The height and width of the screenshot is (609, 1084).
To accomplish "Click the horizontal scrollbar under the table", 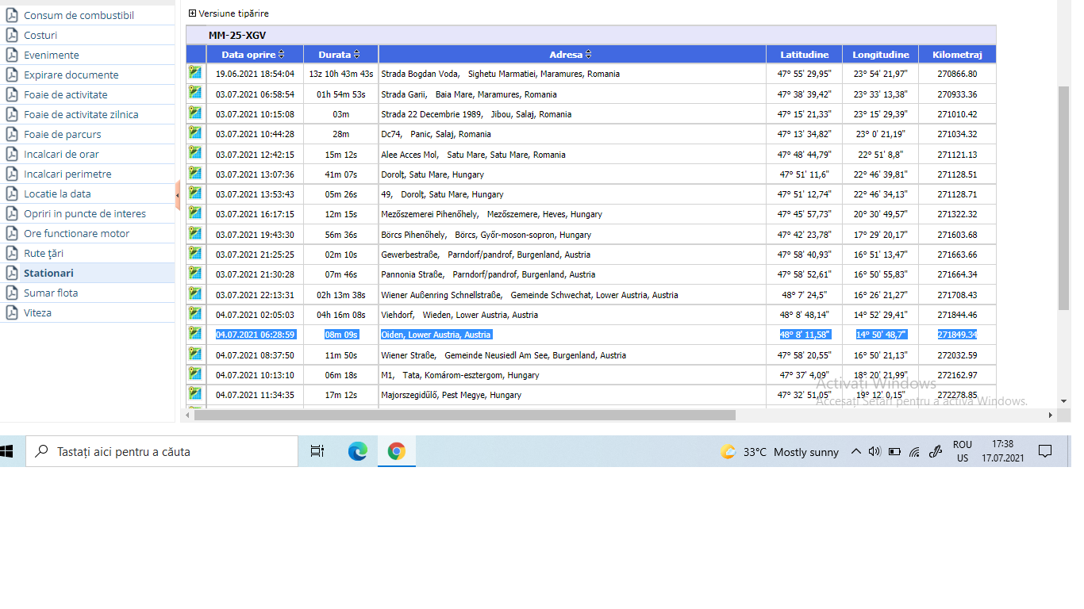I will pos(464,415).
